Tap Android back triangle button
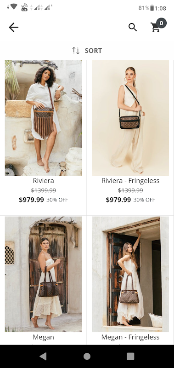Image resolution: width=174 pixels, height=368 pixels. [43, 356]
